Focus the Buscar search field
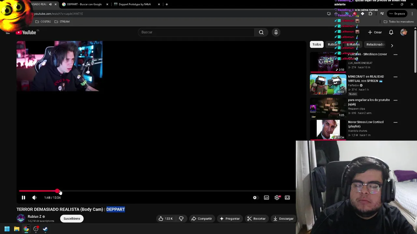The height and width of the screenshot is (234, 417). point(197,32)
